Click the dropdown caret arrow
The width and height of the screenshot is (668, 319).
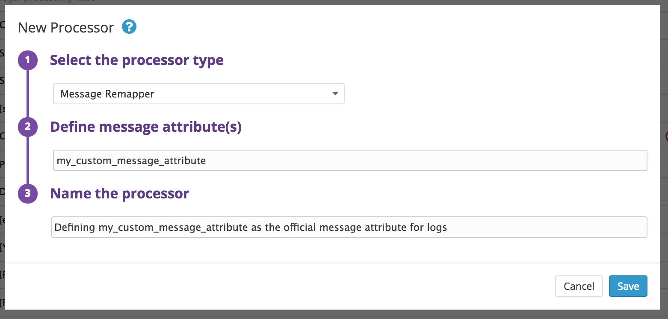tap(335, 94)
